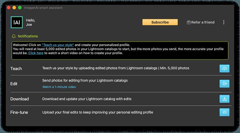This screenshot has height=133, width=240.
Task: Click the Notifications heading text
Action: (x=28, y=36)
